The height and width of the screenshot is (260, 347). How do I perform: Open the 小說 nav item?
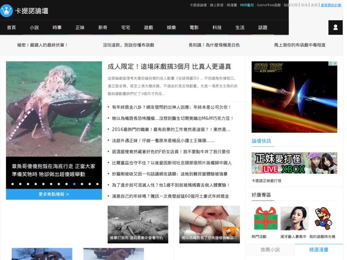point(34,27)
